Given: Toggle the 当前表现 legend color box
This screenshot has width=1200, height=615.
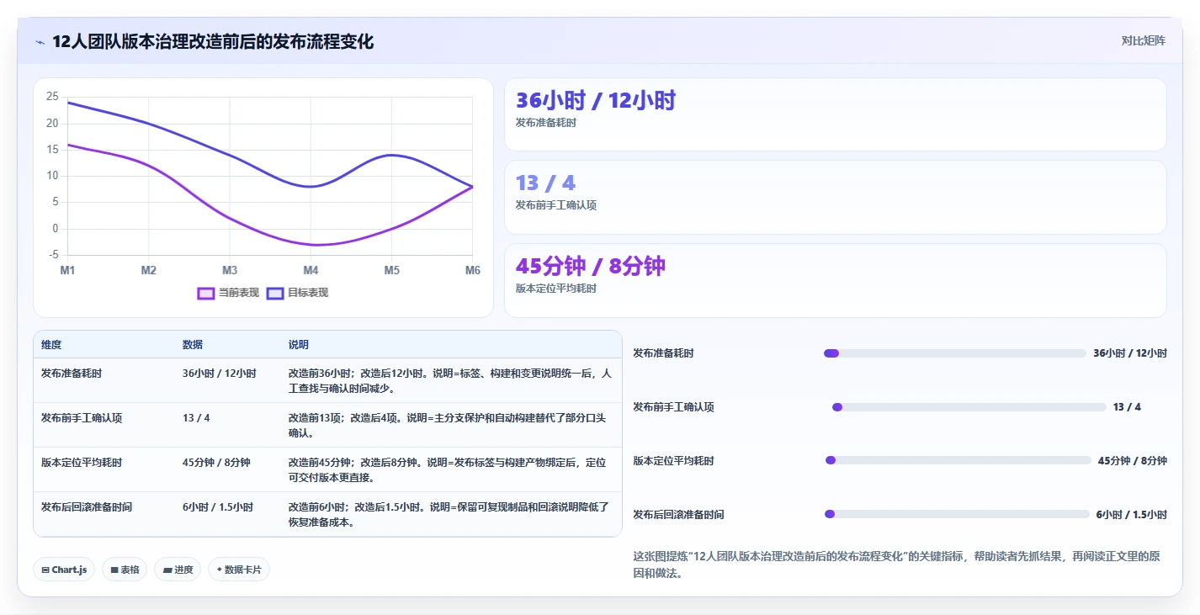Looking at the screenshot, I should pyautogui.click(x=206, y=293).
